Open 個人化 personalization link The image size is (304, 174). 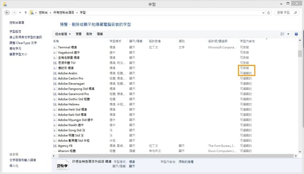(x=14, y=165)
